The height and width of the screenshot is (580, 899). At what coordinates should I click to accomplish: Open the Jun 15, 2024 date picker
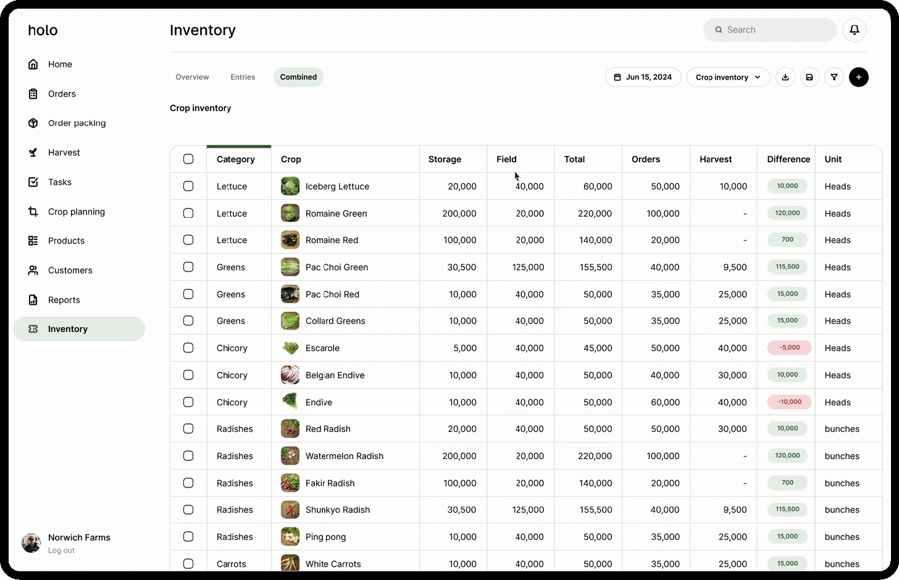coord(643,77)
